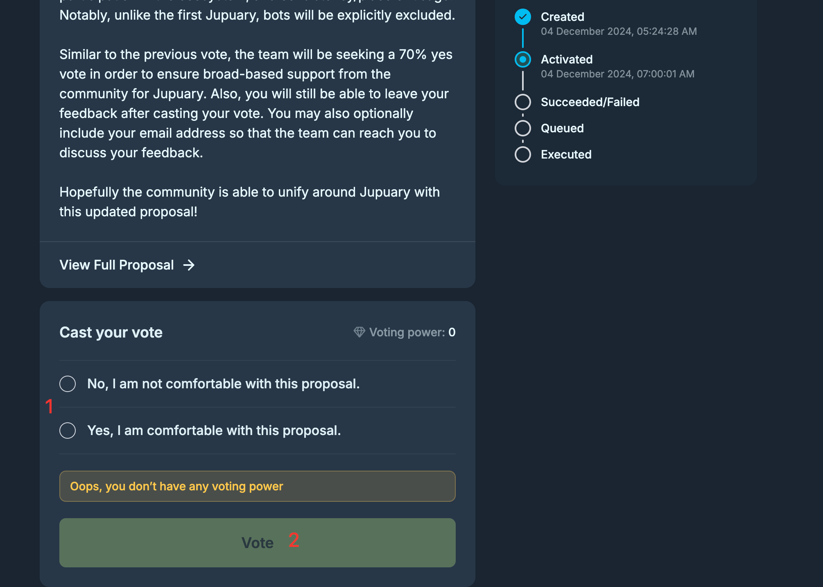Click the Created status label

pyautogui.click(x=562, y=17)
